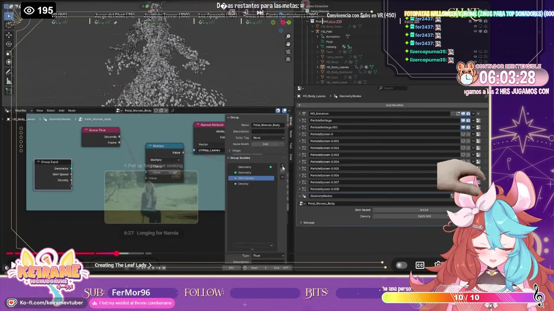Switch perspective/orthographic grid icon
This screenshot has height=311, width=554.
[288, 59]
